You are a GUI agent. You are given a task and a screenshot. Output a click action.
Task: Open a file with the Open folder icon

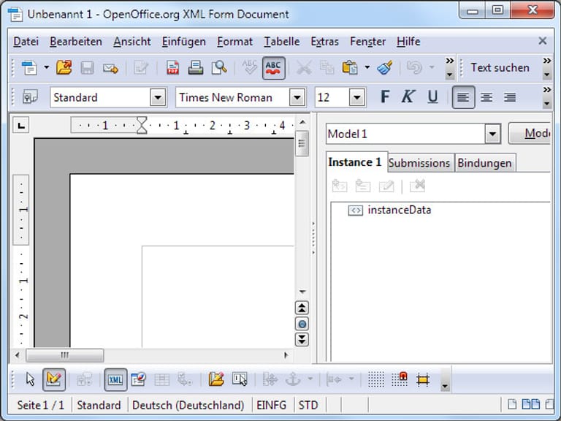pos(64,68)
